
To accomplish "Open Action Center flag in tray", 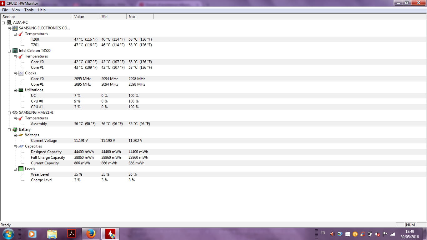I will pos(385,234).
